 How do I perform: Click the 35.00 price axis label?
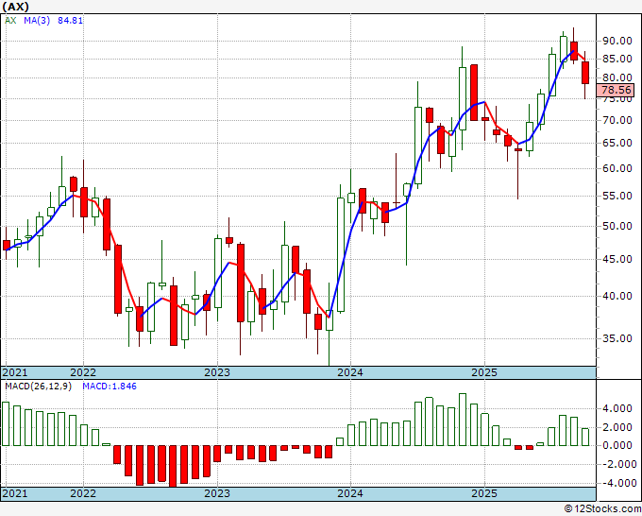click(617, 338)
